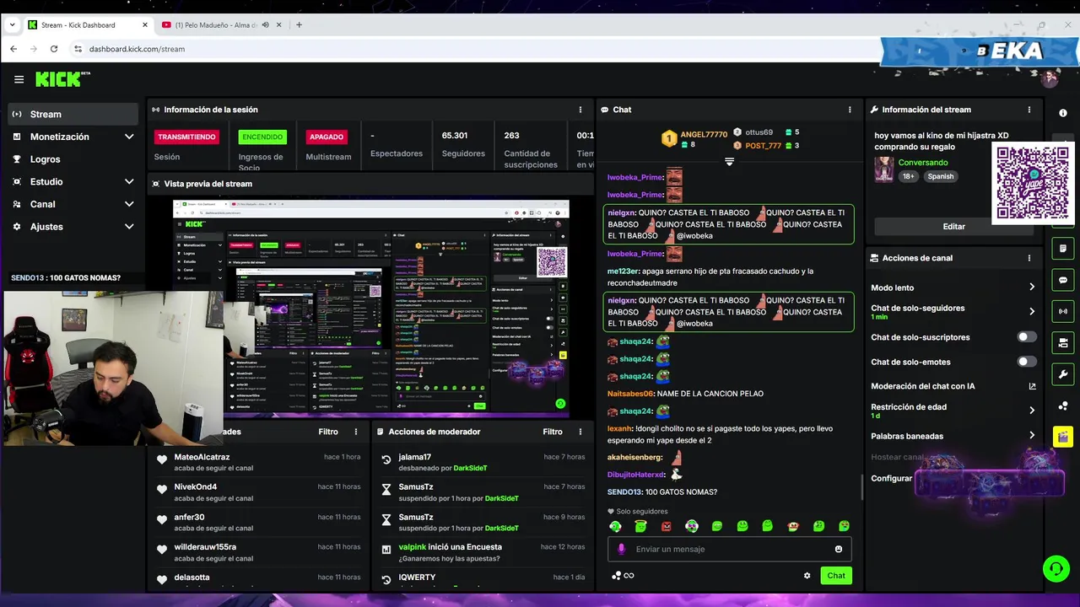Screen dimensions: 1080x607
Task: Open the hamburger menu beside the Kick logo
Action: pos(19,79)
